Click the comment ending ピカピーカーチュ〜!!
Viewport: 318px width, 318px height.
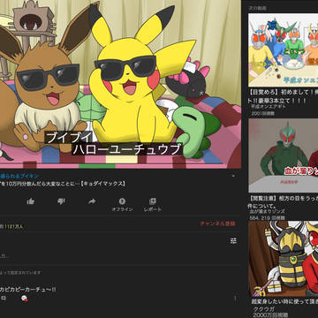pyautogui.click(x=28, y=289)
